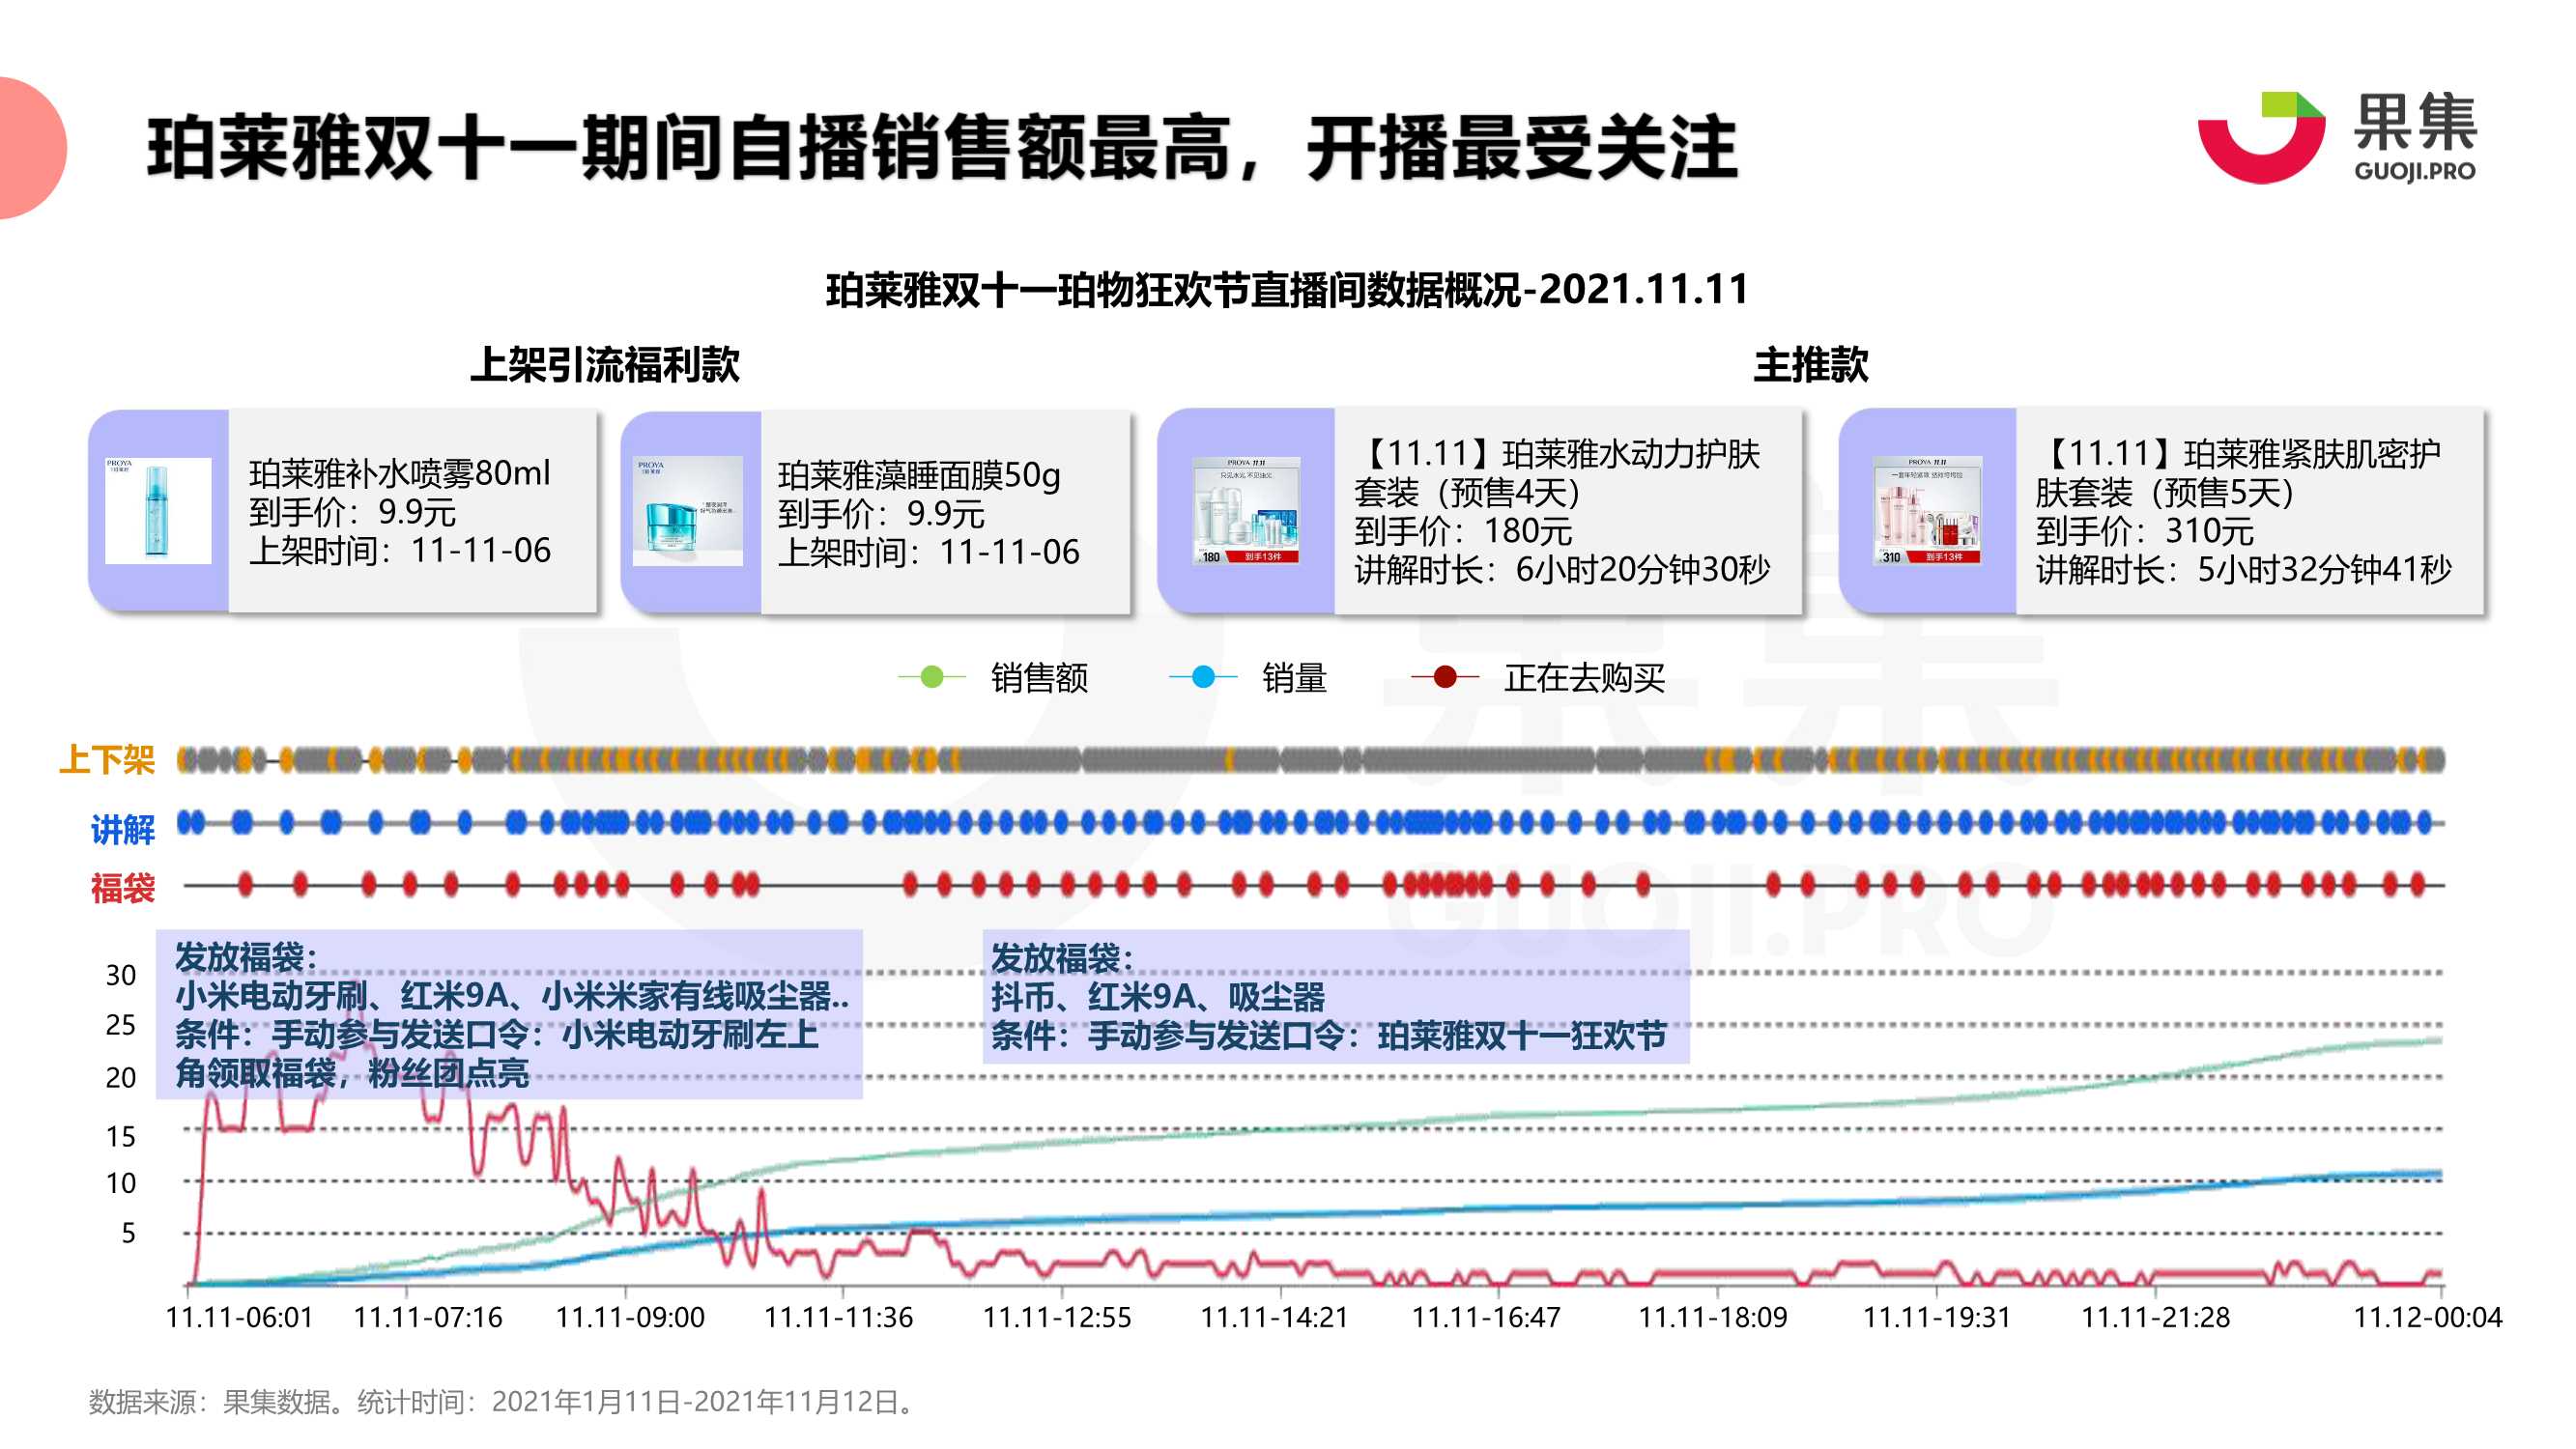This screenshot has width=2576, height=1449.
Task: Select text 珀莱雅藻睡面膜50g
Action: point(919,475)
